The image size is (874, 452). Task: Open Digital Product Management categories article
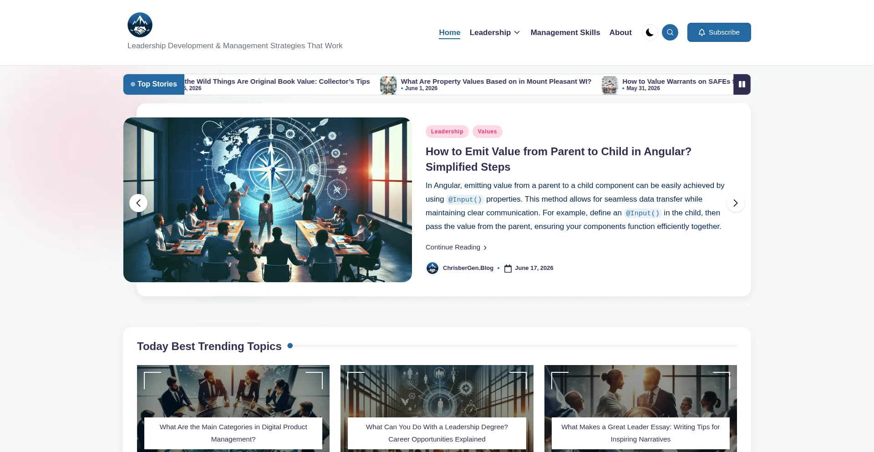tap(234, 433)
